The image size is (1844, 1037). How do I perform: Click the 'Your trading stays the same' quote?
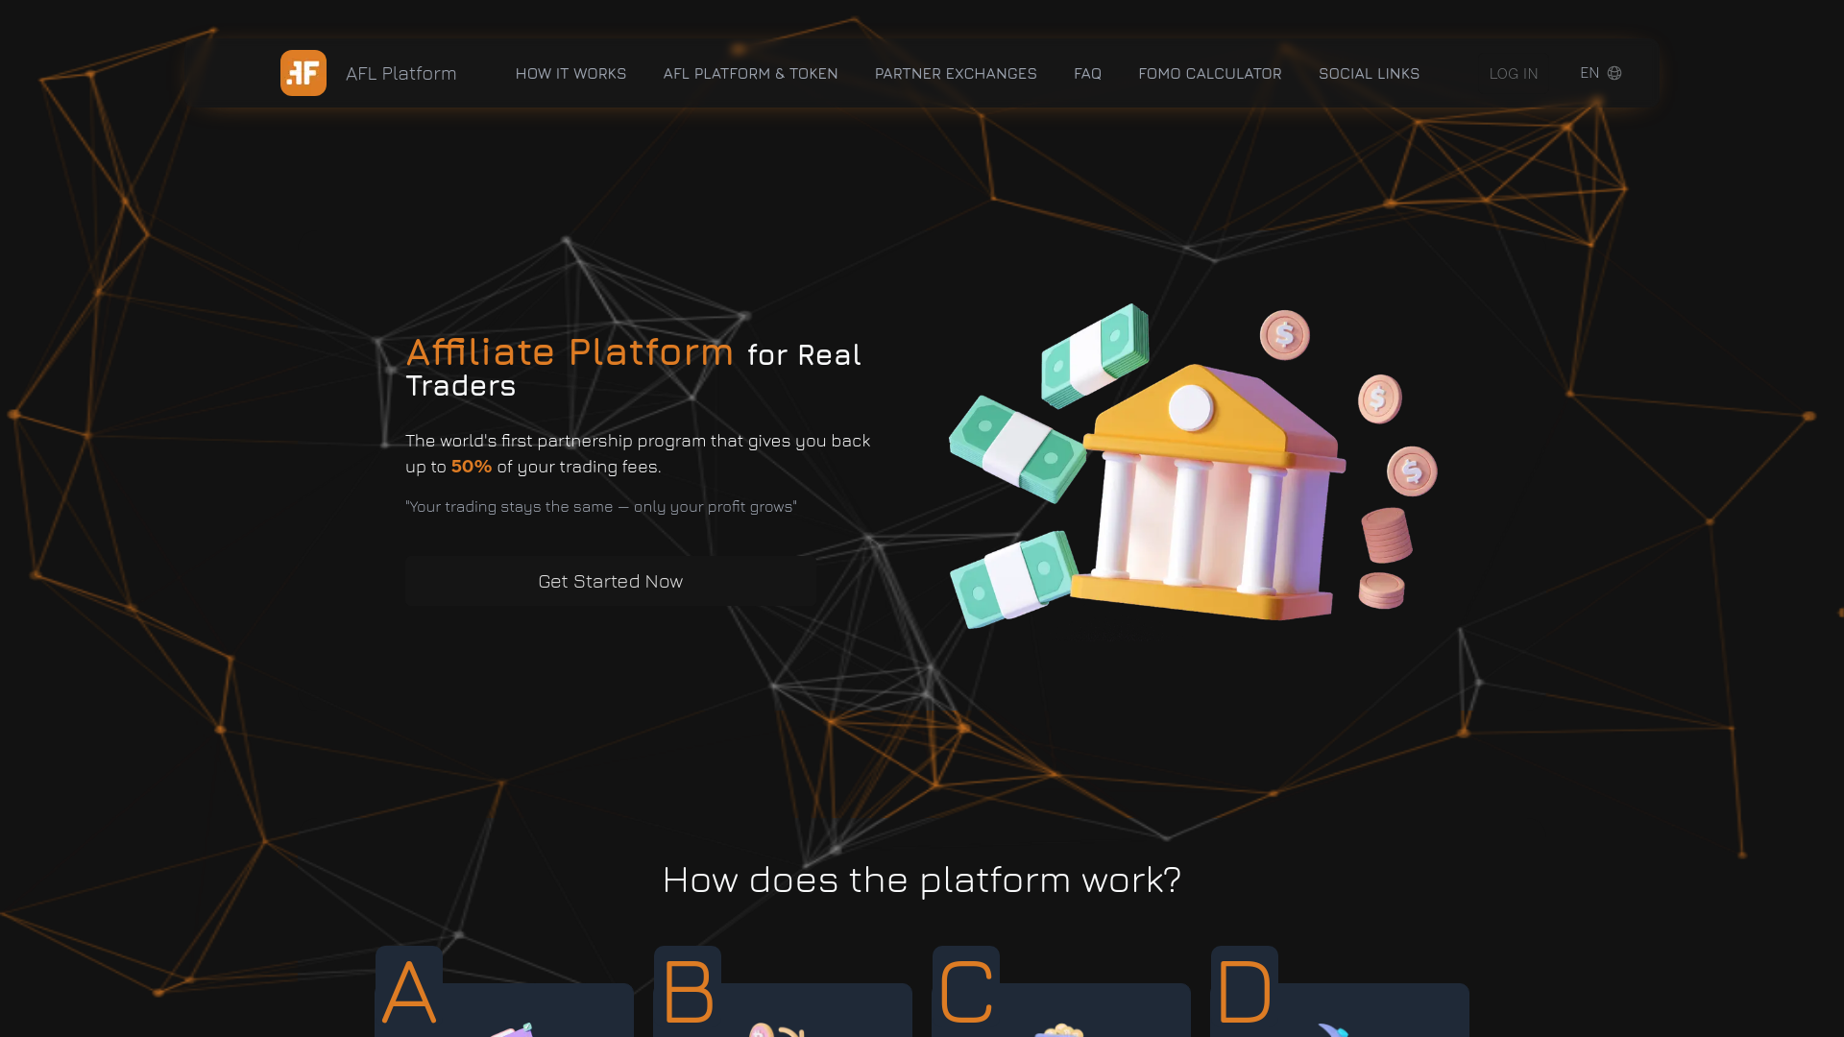click(601, 506)
